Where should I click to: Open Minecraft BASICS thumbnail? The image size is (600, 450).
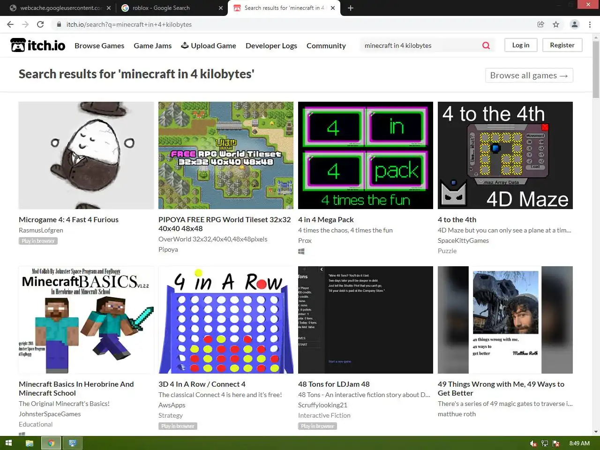pyautogui.click(x=86, y=320)
